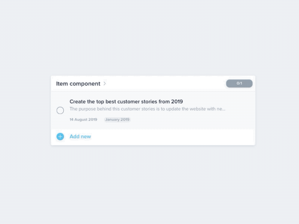Select the 14 August 2019 date

point(83,119)
